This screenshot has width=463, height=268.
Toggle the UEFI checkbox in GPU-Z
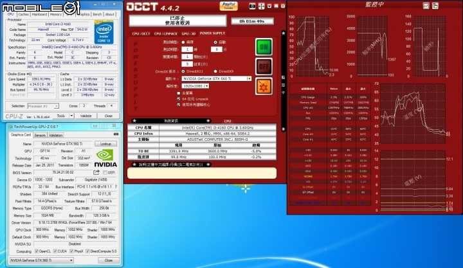coord(105,172)
